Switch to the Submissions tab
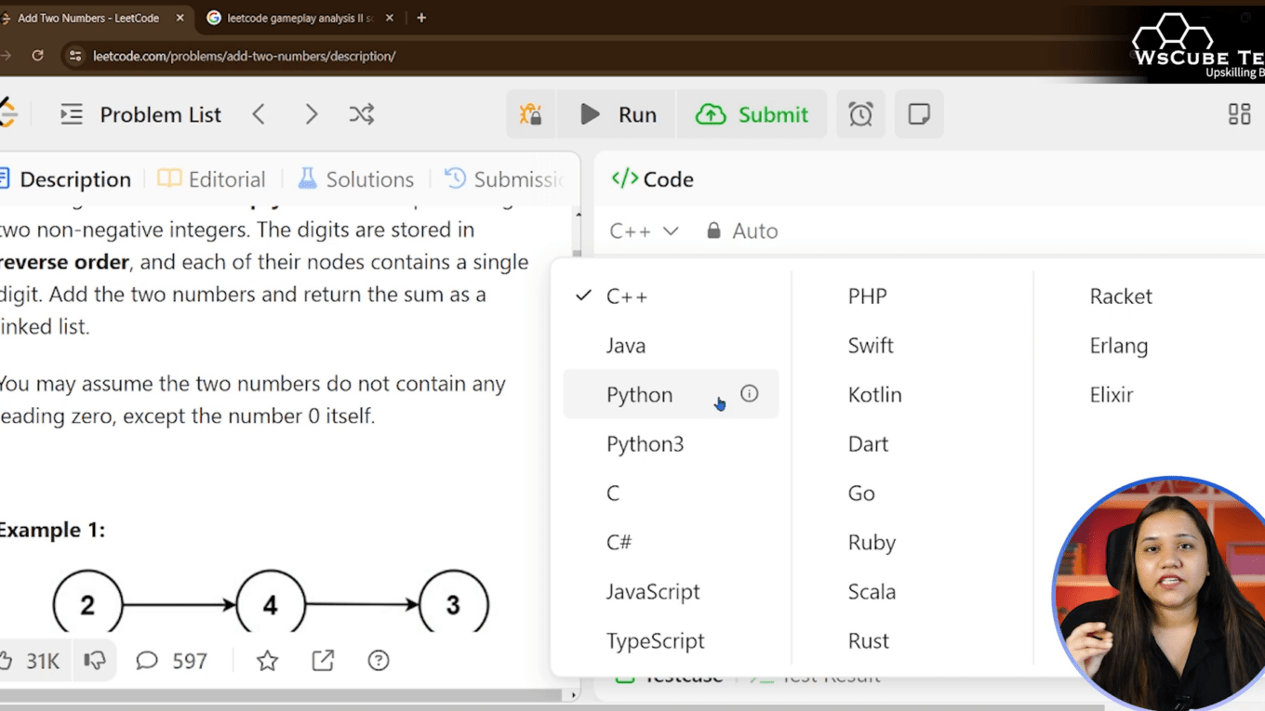This screenshot has width=1265, height=711. (x=505, y=179)
